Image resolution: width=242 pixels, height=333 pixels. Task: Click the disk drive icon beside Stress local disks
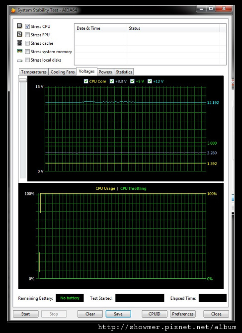point(19,61)
